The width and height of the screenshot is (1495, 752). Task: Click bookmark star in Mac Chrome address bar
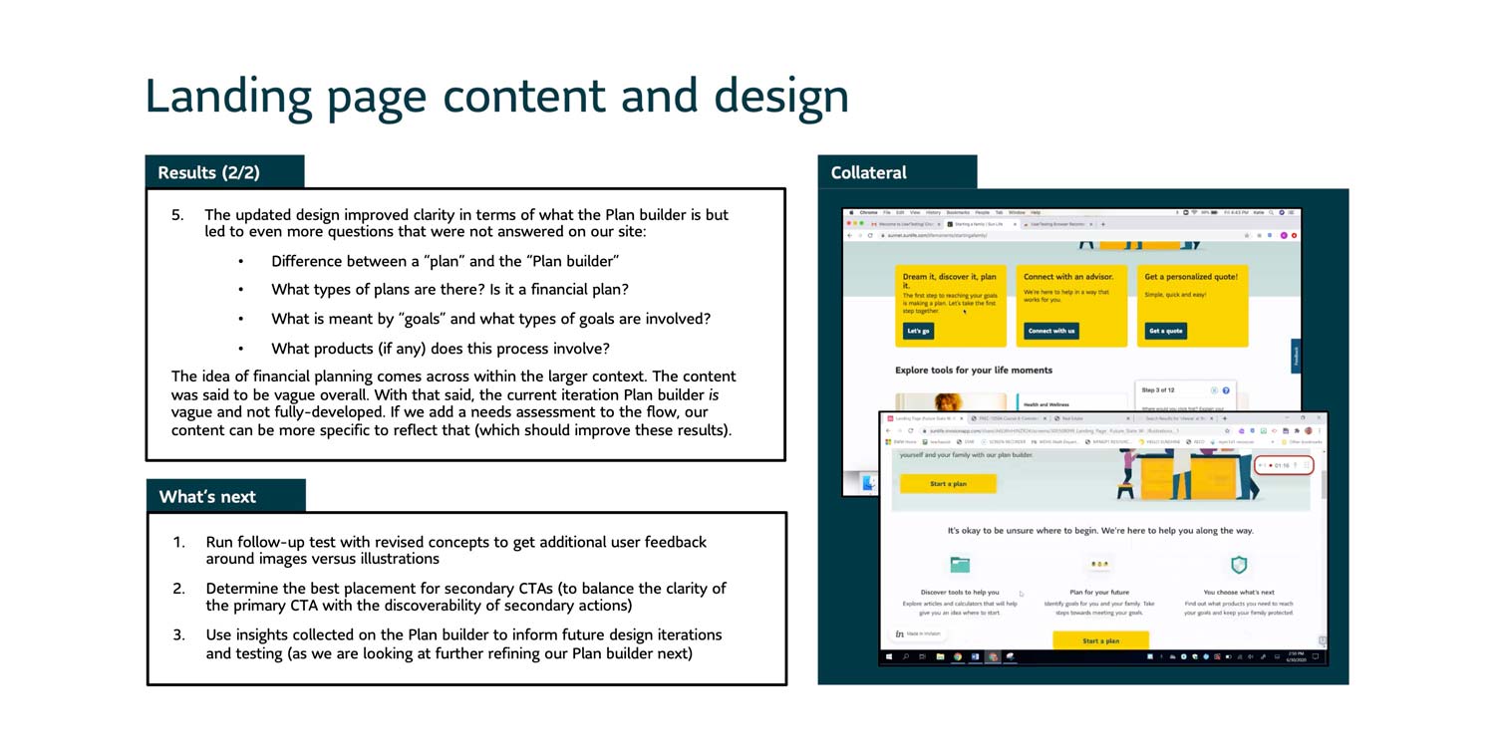coord(1247,235)
